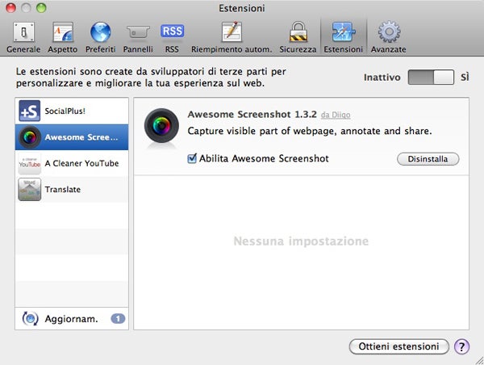Image resolution: width=484 pixels, height=365 pixels.
Task: Open the Sicurezza padlock pane
Action: (298, 36)
